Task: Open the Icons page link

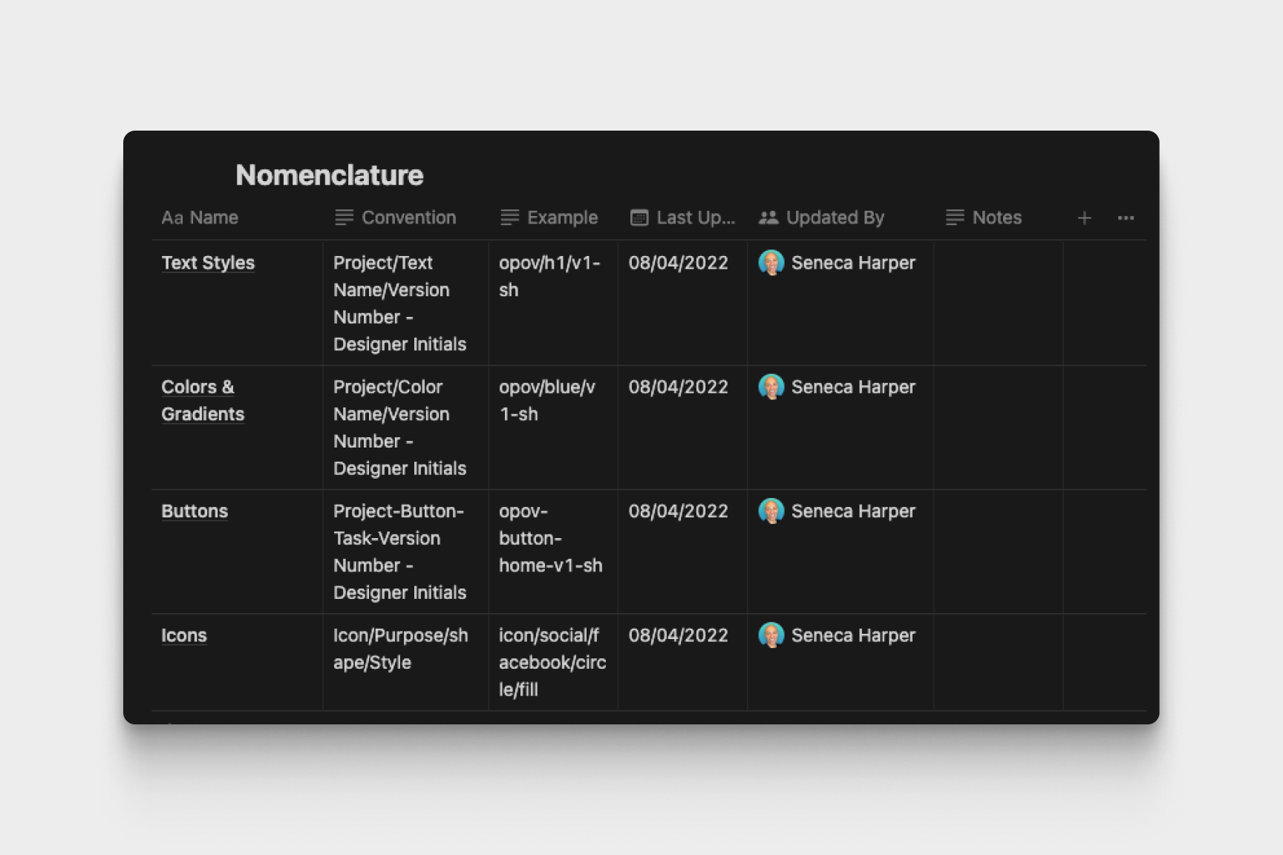Action: [184, 635]
